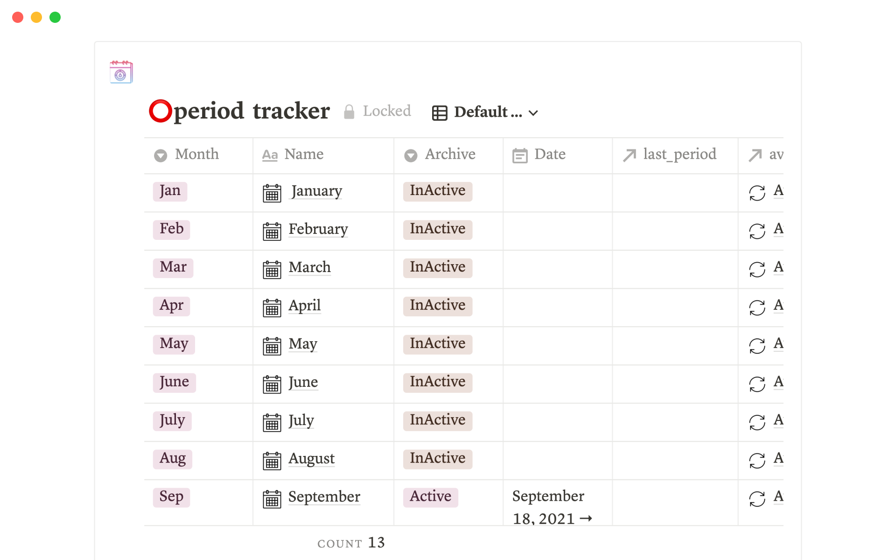The image size is (896, 560).
Task: Select the Name column header
Action: pos(303,154)
